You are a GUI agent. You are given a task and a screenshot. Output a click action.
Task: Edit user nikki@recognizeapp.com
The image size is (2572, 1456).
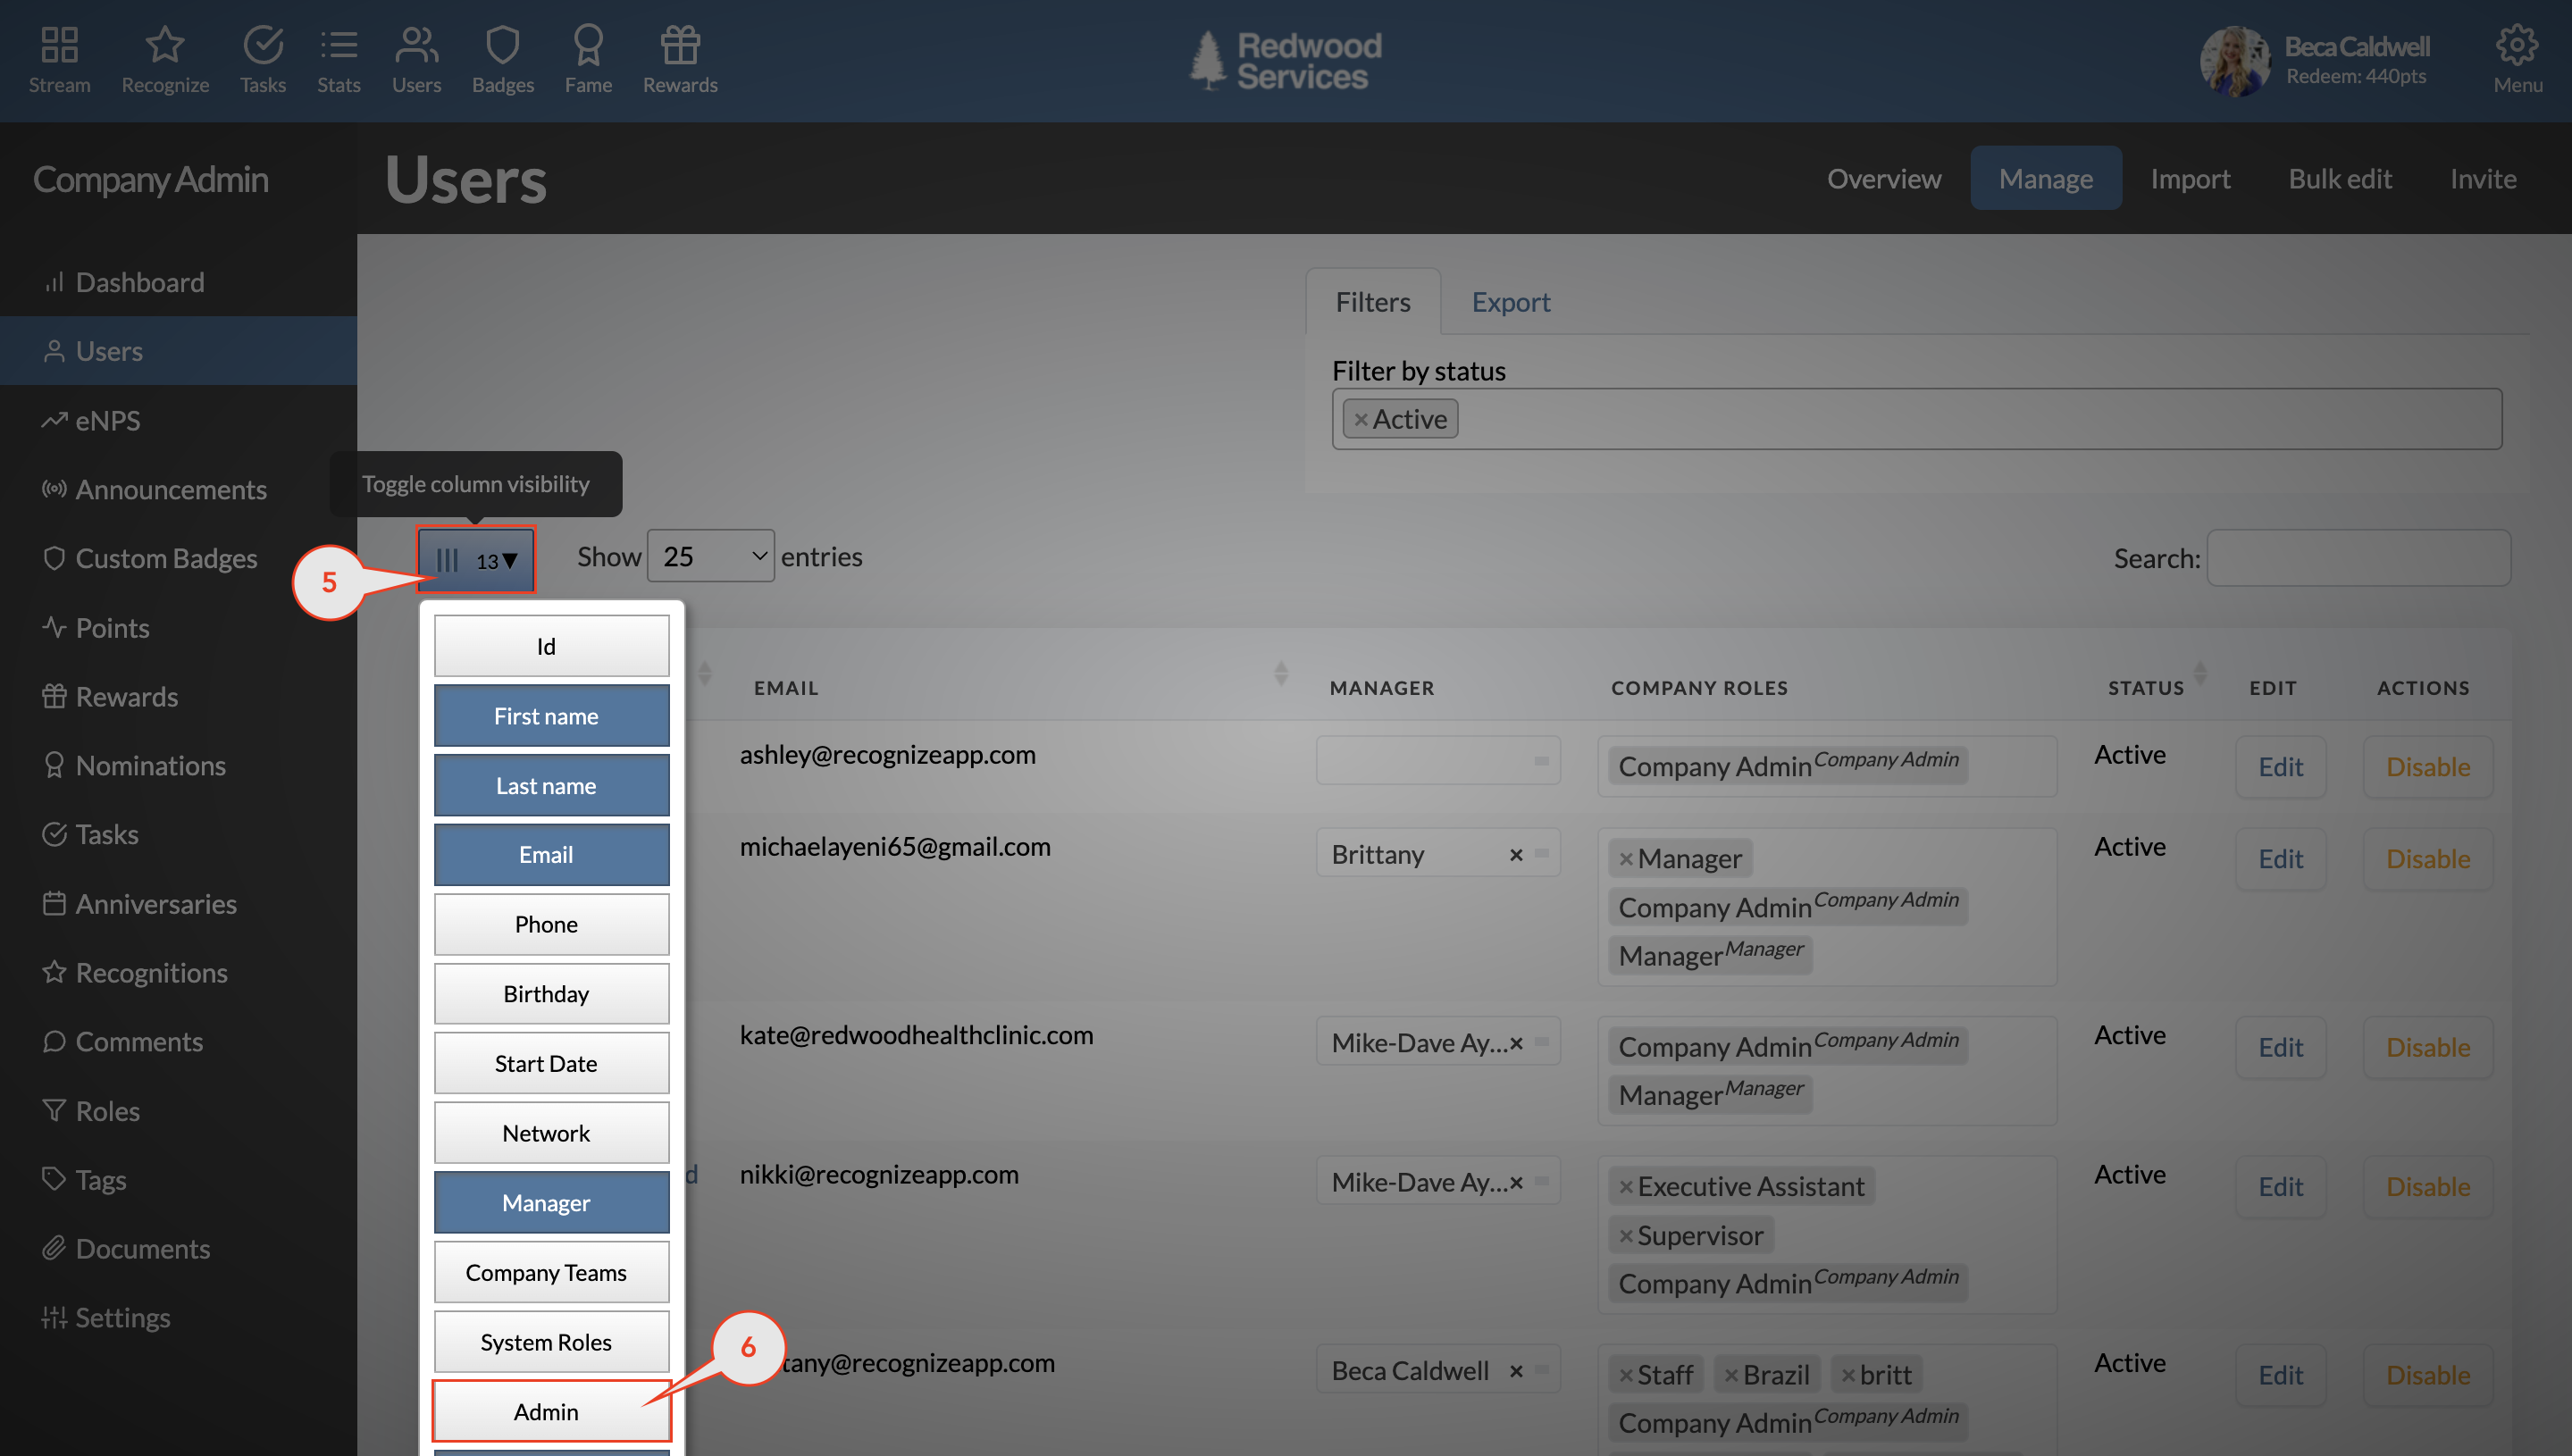pos(2280,1187)
